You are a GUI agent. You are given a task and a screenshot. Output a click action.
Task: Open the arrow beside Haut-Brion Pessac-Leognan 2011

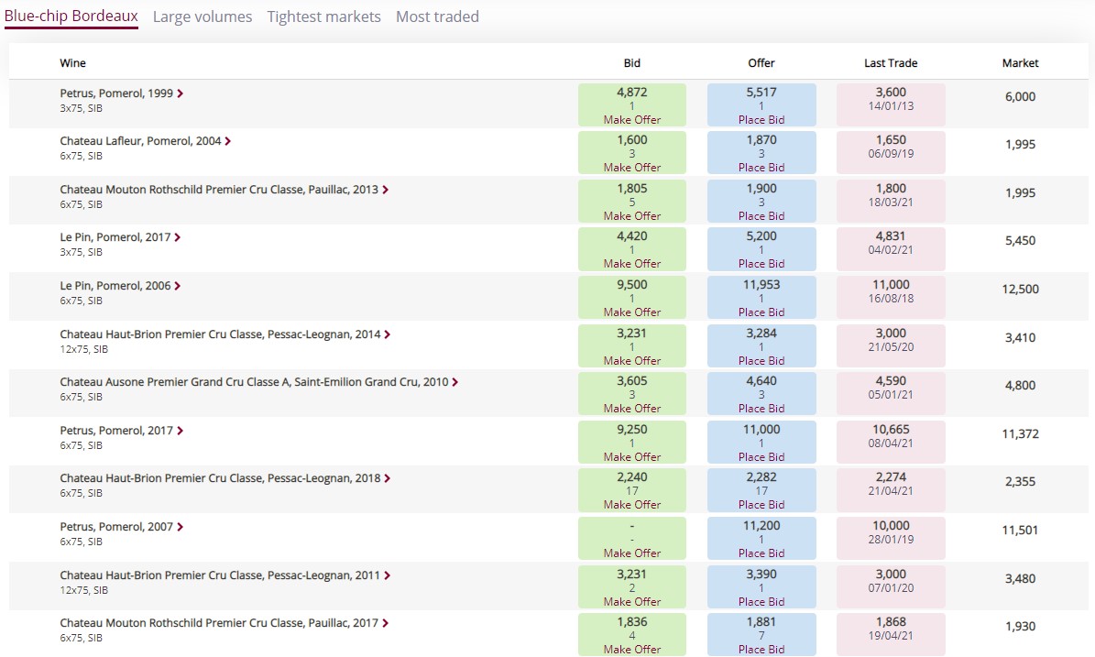(x=387, y=576)
